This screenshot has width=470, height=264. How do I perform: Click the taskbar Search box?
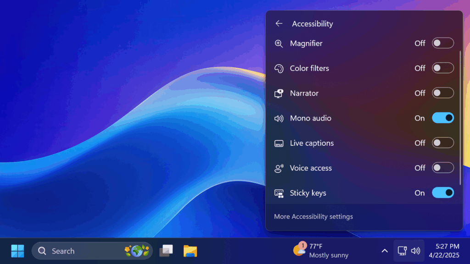coord(92,251)
